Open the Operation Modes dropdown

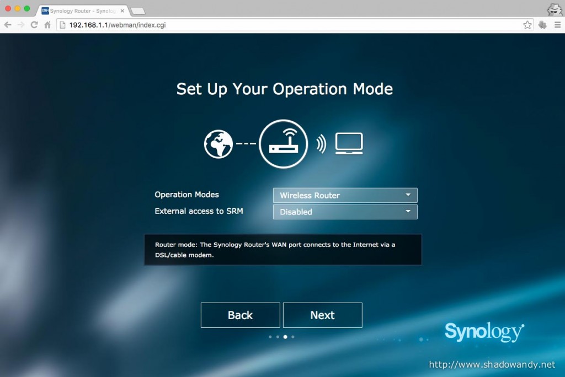[345, 195]
